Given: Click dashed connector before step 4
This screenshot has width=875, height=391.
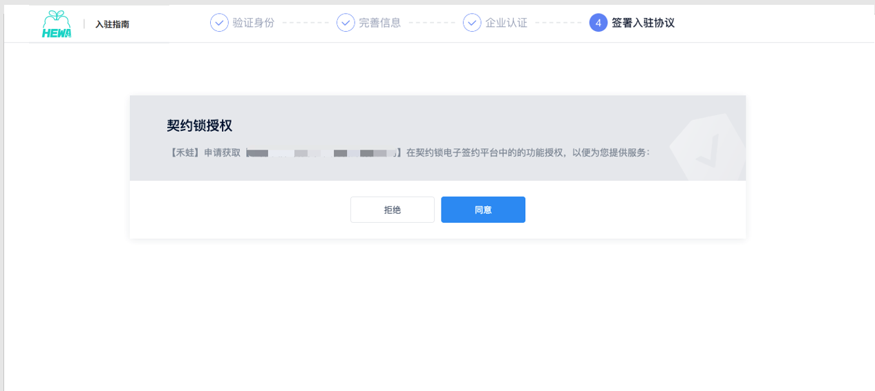Looking at the screenshot, I should click(x=558, y=23).
